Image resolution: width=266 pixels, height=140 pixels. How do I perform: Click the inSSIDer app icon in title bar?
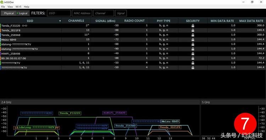click(2, 2)
